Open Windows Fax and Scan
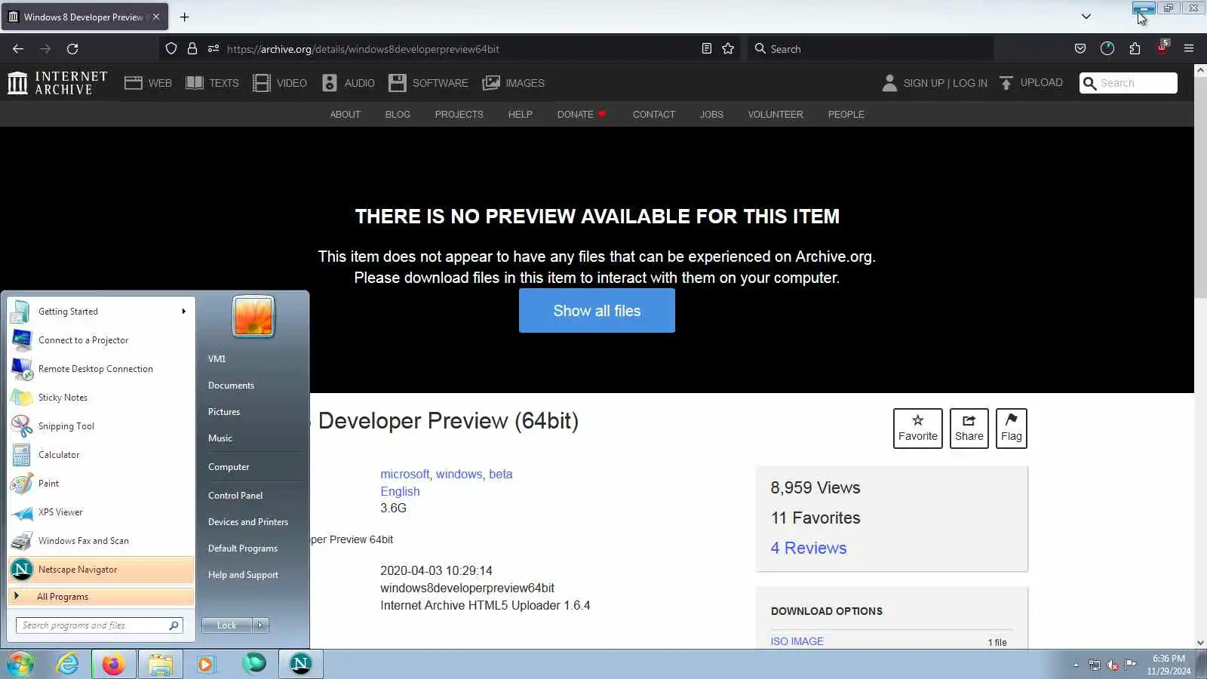 point(101,541)
